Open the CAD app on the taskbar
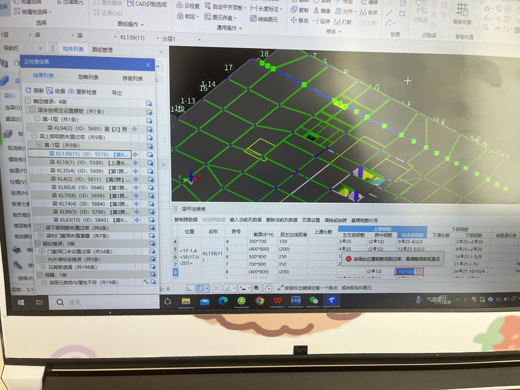Viewport: 520px width, 390px height. click(296, 300)
